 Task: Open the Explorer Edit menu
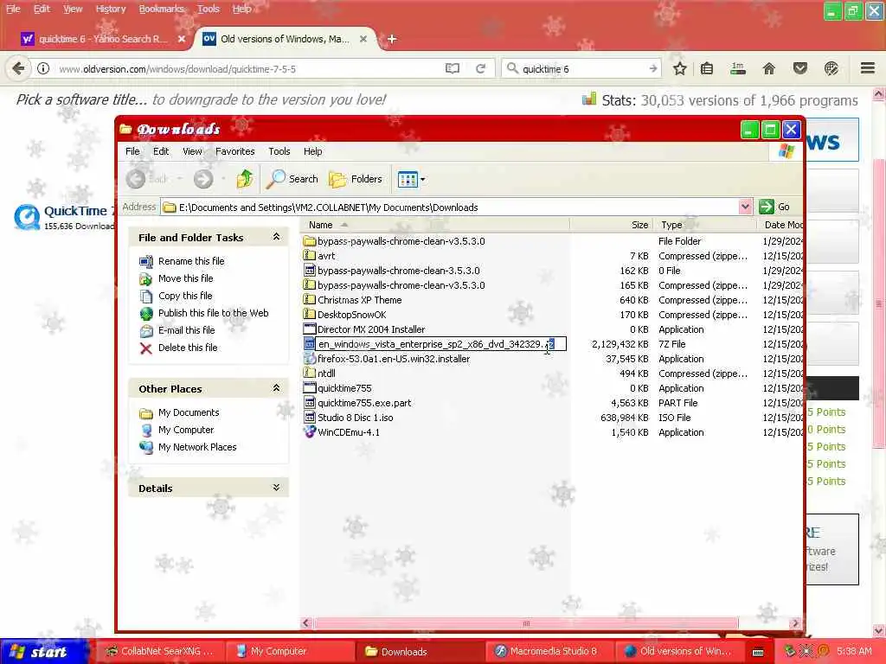coord(161,151)
